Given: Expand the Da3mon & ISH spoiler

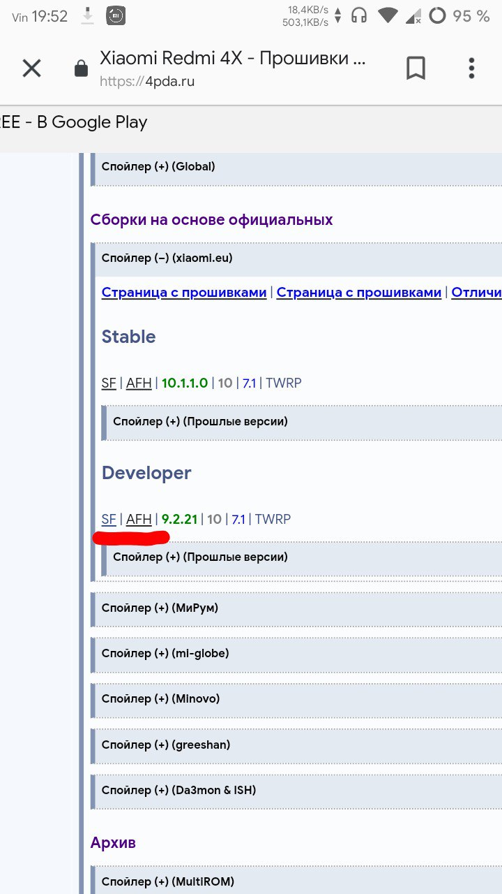Looking at the screenshot, I should (297, 791).
